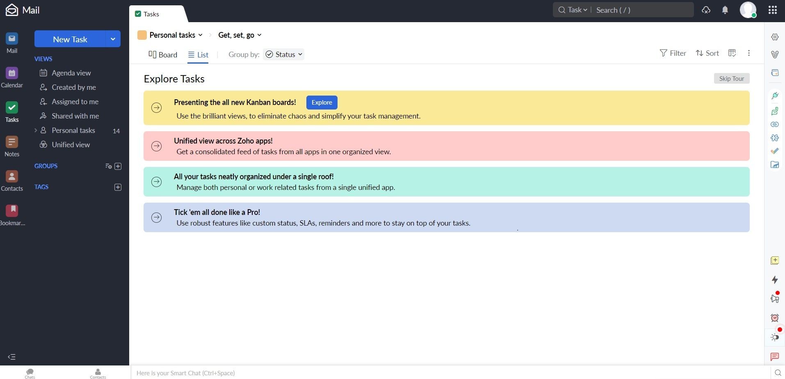This screenshot has height=379, width=785.
Task: Open Assigned to me view
Action: point(75,101)
